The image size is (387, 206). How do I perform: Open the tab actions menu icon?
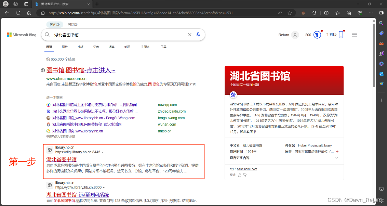click(x=26, y=4)
